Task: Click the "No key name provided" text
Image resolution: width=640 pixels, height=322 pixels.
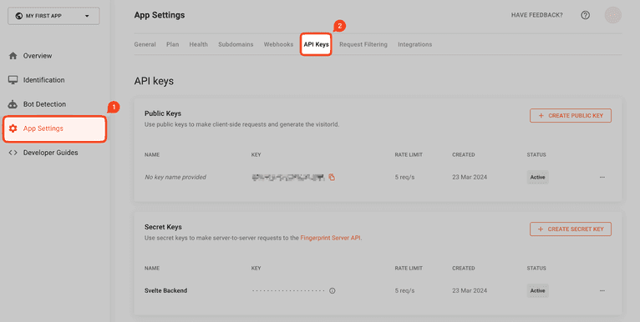Action: tap(175, 178)
